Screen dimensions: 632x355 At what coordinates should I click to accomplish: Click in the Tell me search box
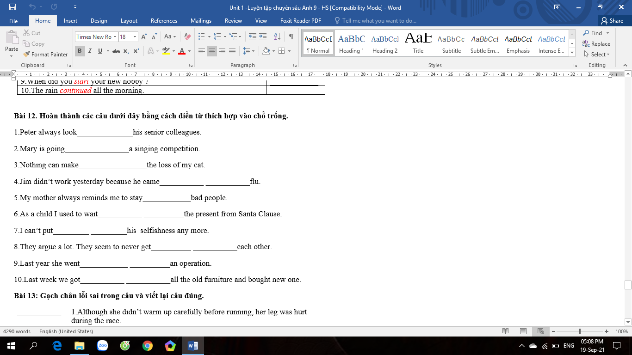tap(379, 21)
